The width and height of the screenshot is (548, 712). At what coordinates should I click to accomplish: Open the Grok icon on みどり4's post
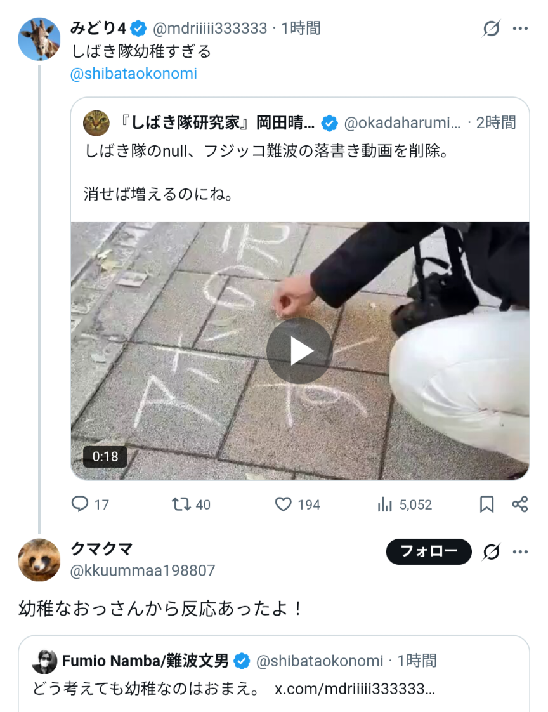coord(492,29)
